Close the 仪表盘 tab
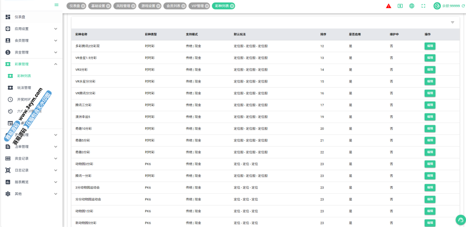Screen dimensions: 466x227 pos(83,6)
